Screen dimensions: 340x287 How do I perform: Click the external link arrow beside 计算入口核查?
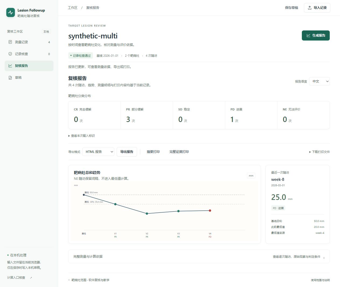pyautogui.click(x=31, y=278)
